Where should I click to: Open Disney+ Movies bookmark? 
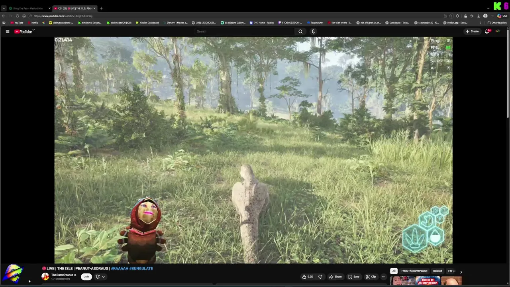[175, 23]
